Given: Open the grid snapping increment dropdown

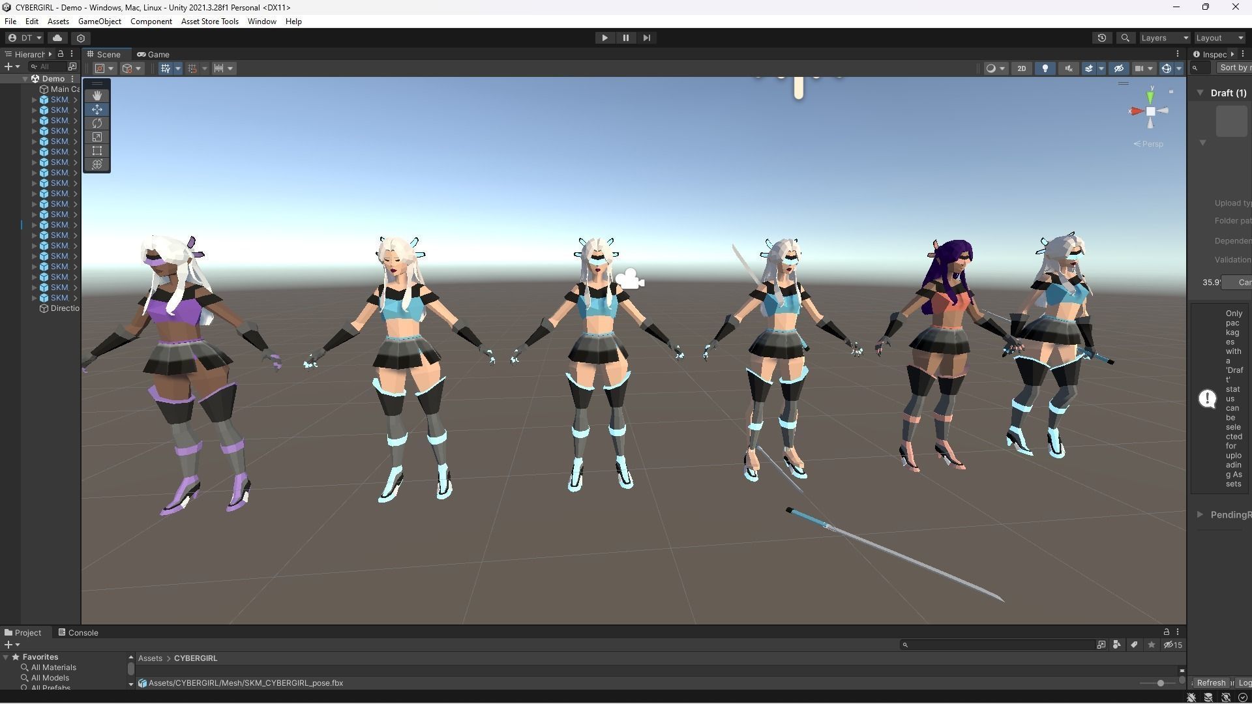Looking at the screenshot, I should [223, 68].
